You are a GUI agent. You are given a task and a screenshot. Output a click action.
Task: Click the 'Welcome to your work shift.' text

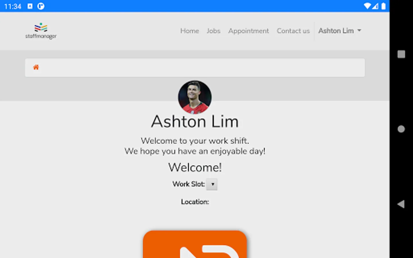[x=195, y=141]
